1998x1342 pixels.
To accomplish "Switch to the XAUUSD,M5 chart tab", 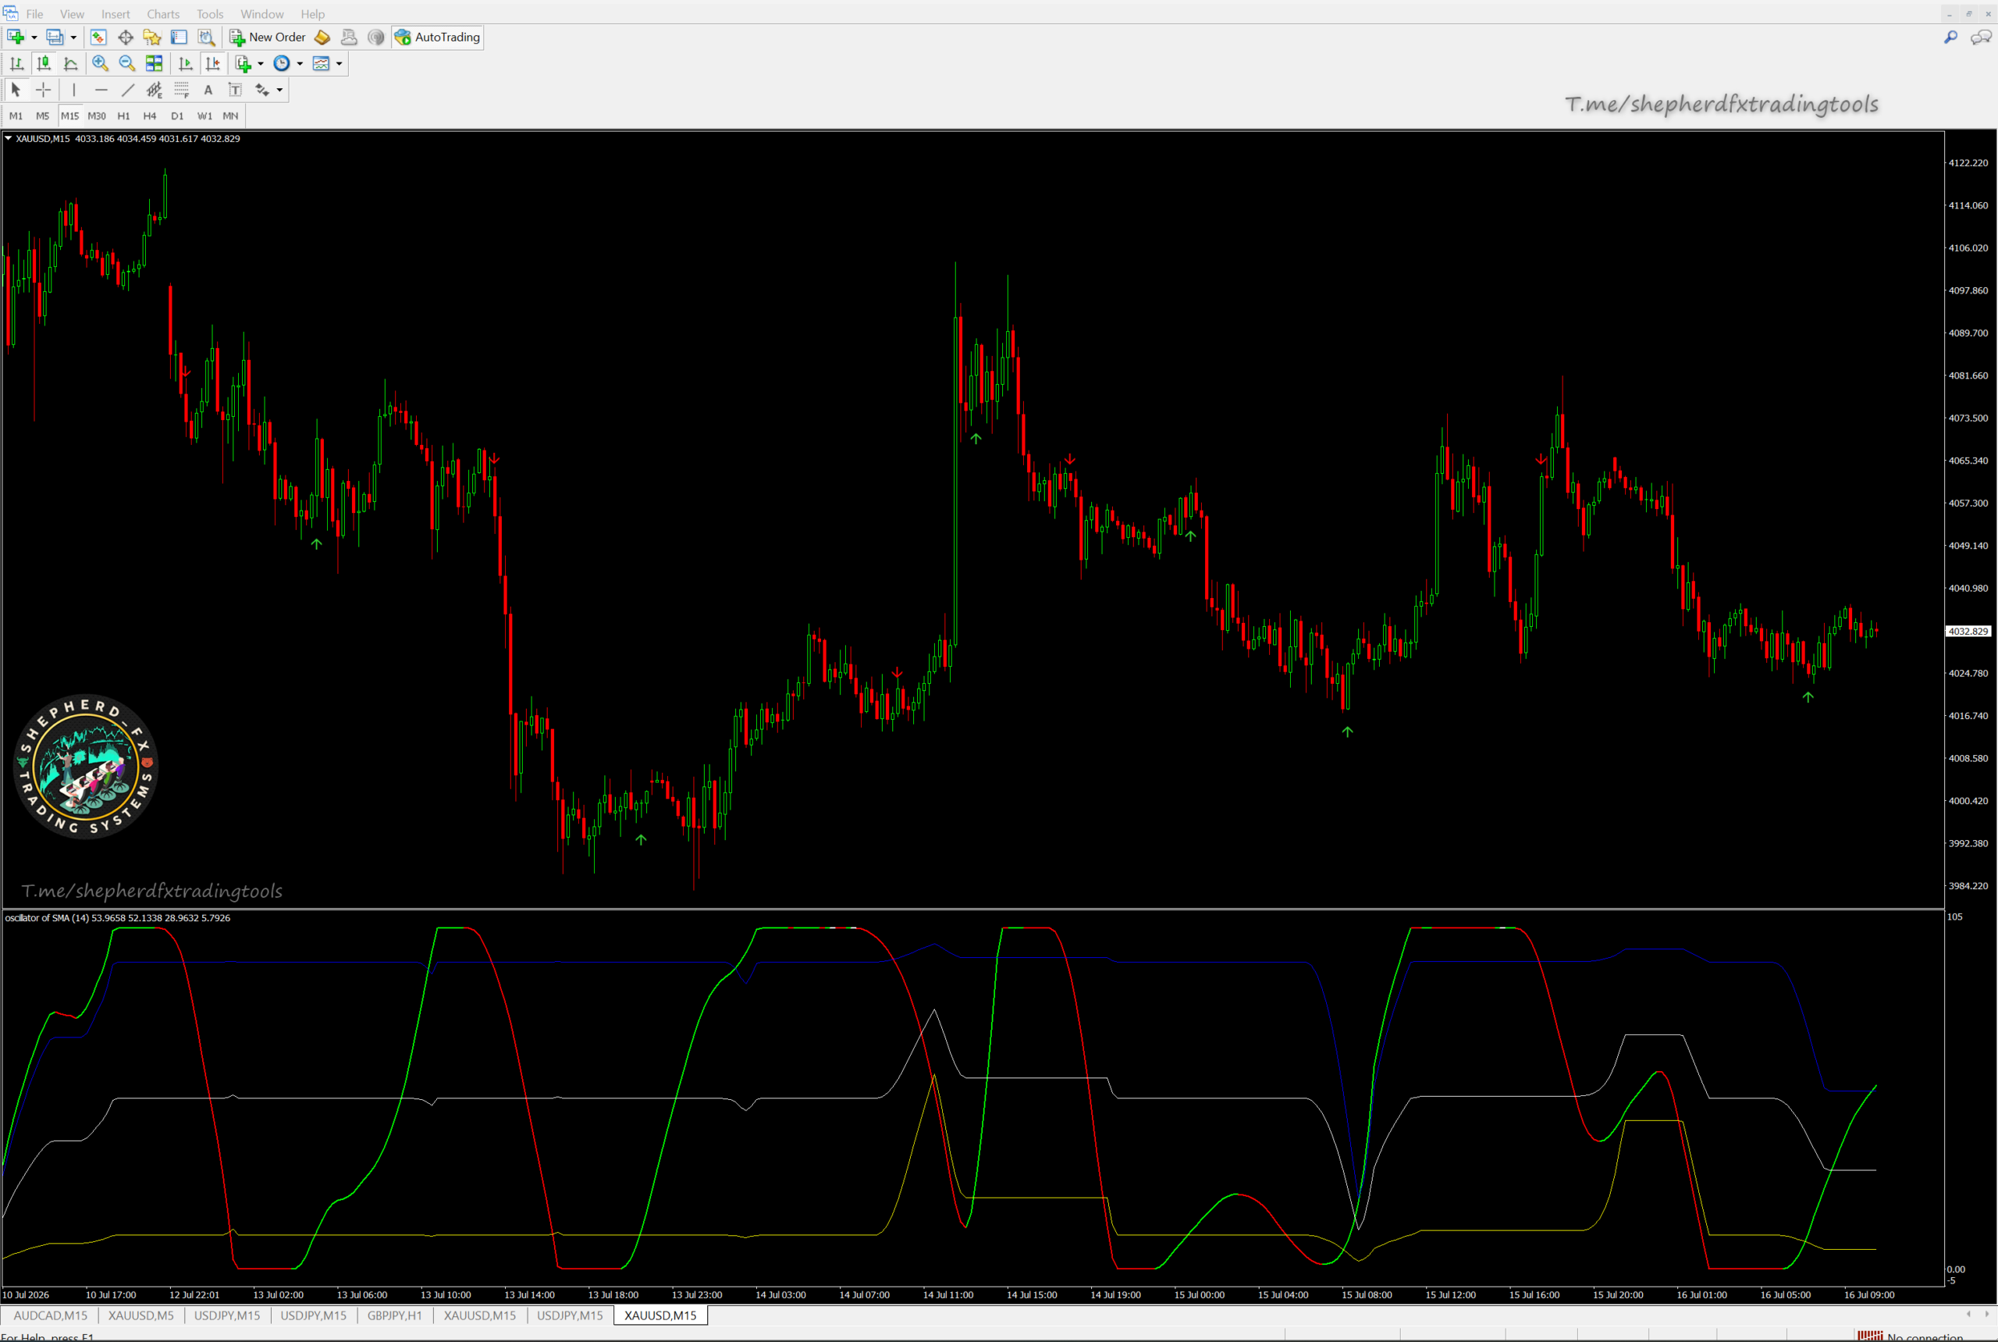I will (141, 1315).
